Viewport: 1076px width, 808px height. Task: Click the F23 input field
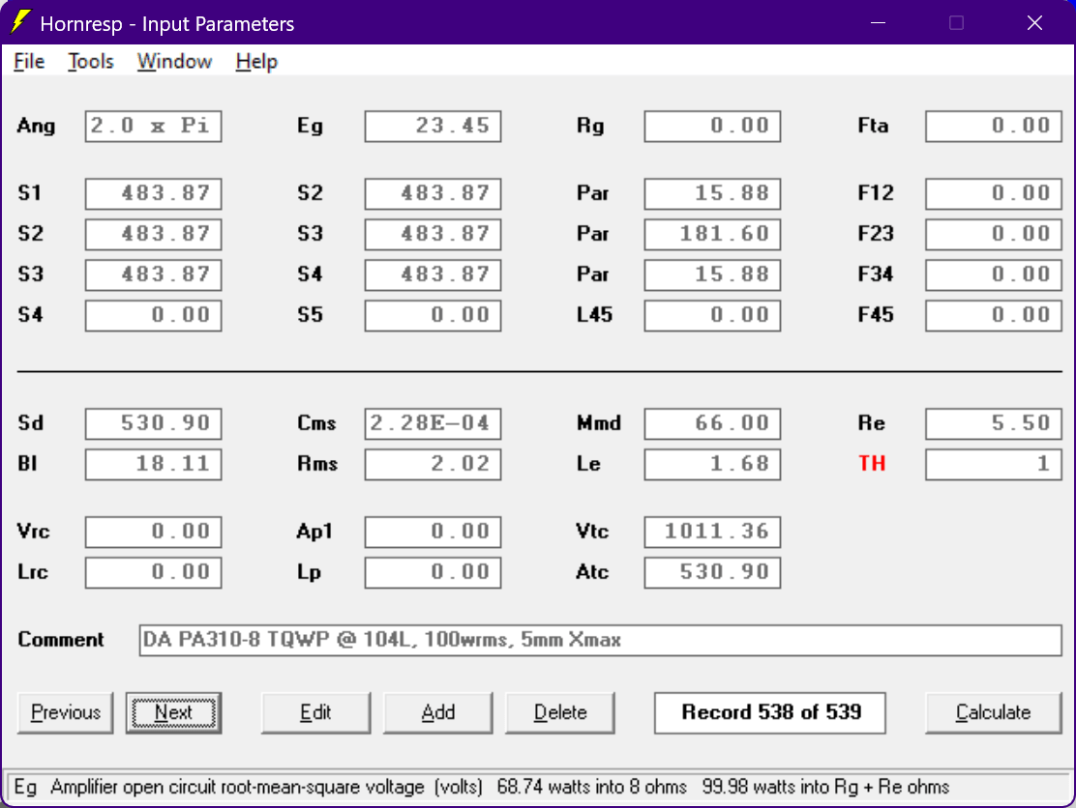(994, 234)
